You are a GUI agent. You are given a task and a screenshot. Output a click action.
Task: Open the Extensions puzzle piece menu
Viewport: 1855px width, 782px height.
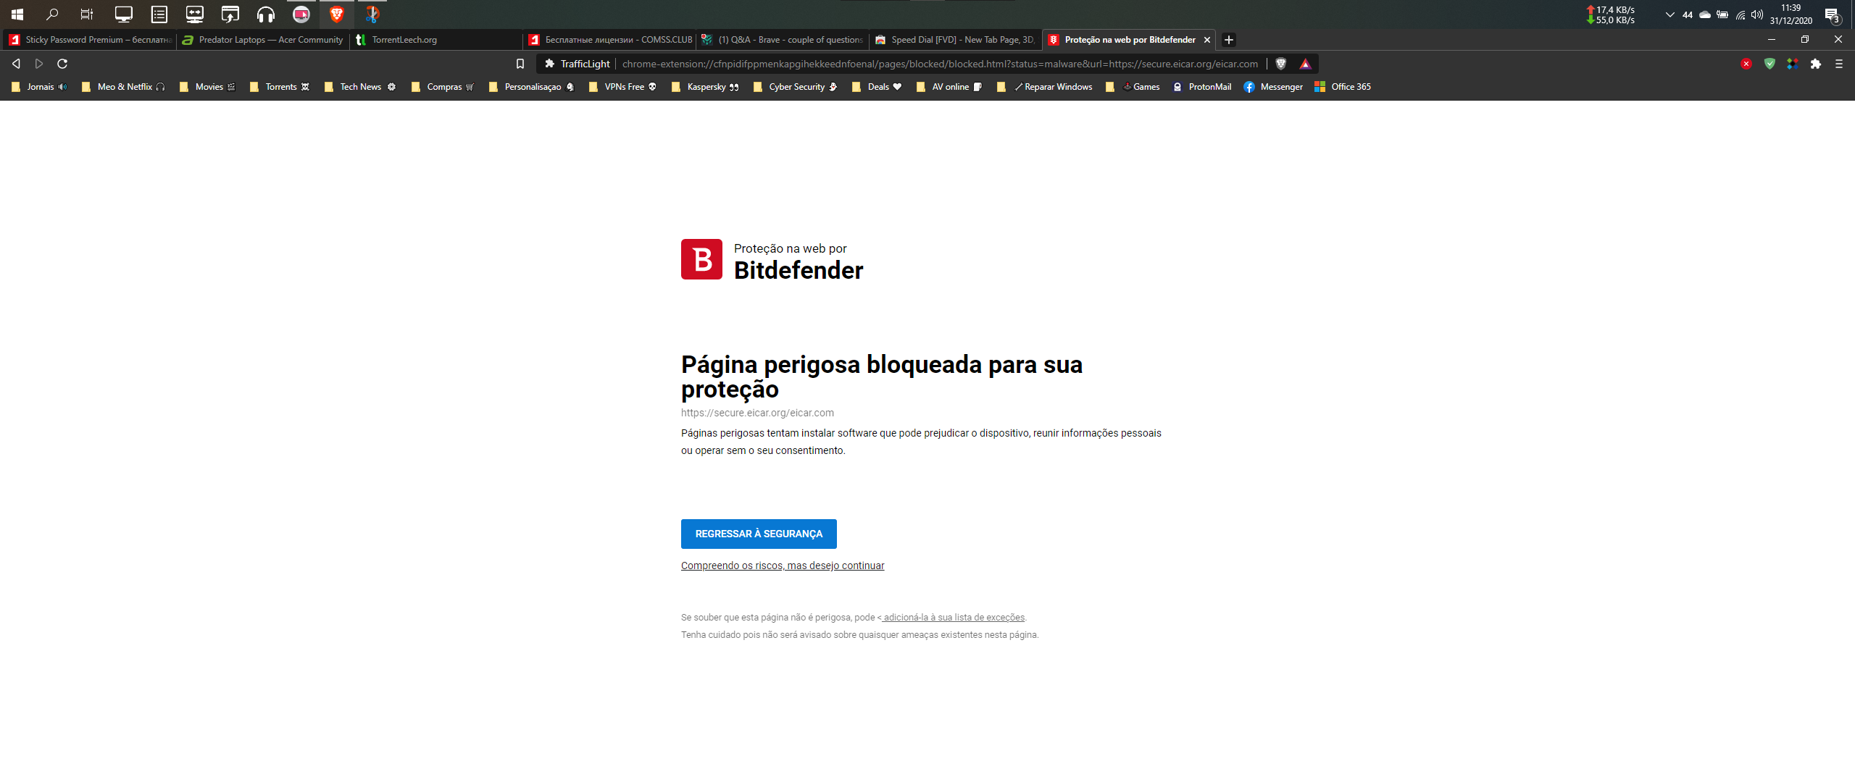1815,64
